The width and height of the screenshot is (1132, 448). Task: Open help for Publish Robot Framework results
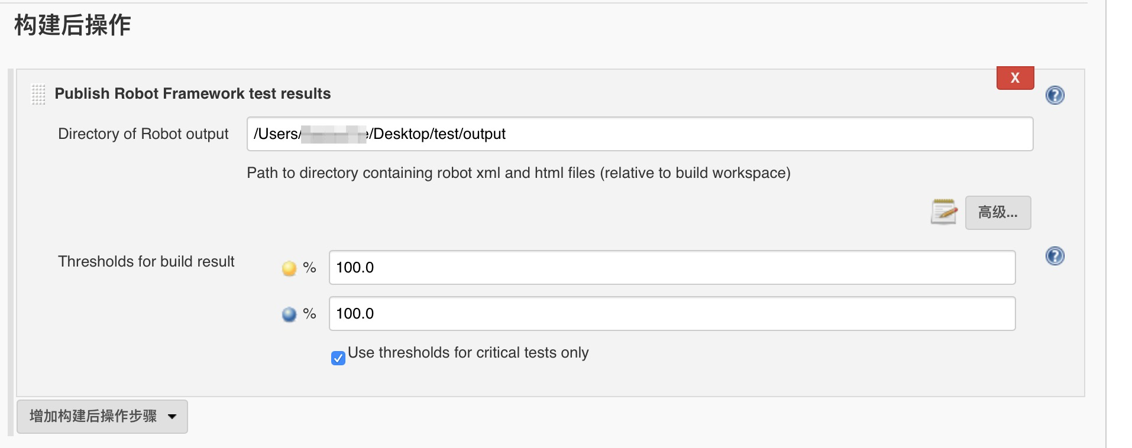pyautogui.click(x=1055, y=95)
